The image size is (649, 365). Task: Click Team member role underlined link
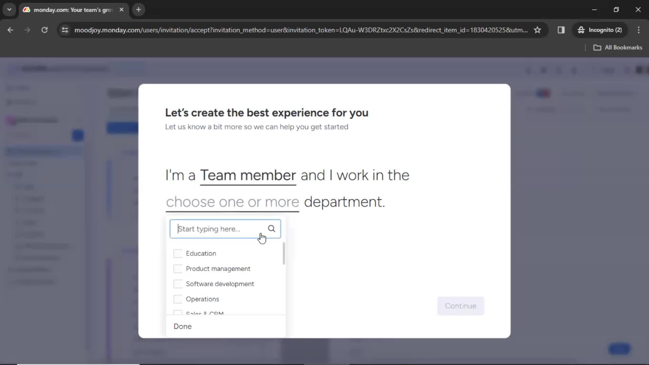coord(248,175)
